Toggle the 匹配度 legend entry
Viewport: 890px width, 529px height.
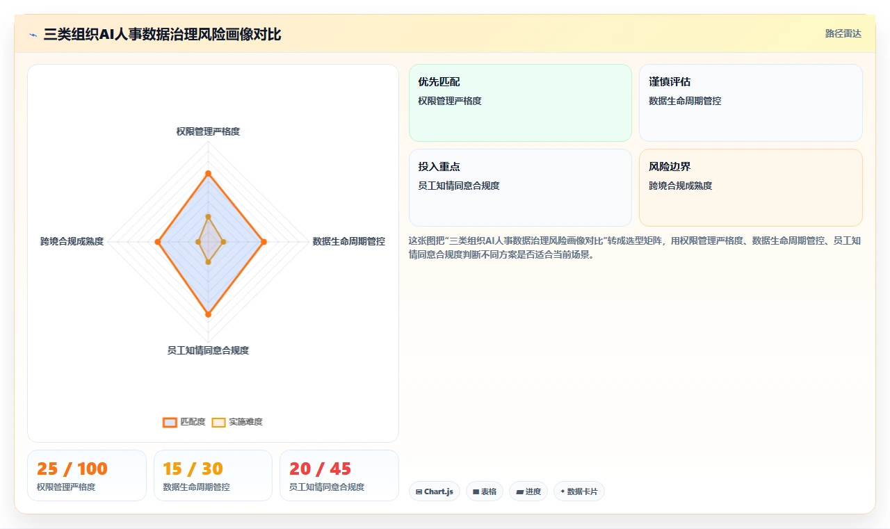click(x=184, y=422)
